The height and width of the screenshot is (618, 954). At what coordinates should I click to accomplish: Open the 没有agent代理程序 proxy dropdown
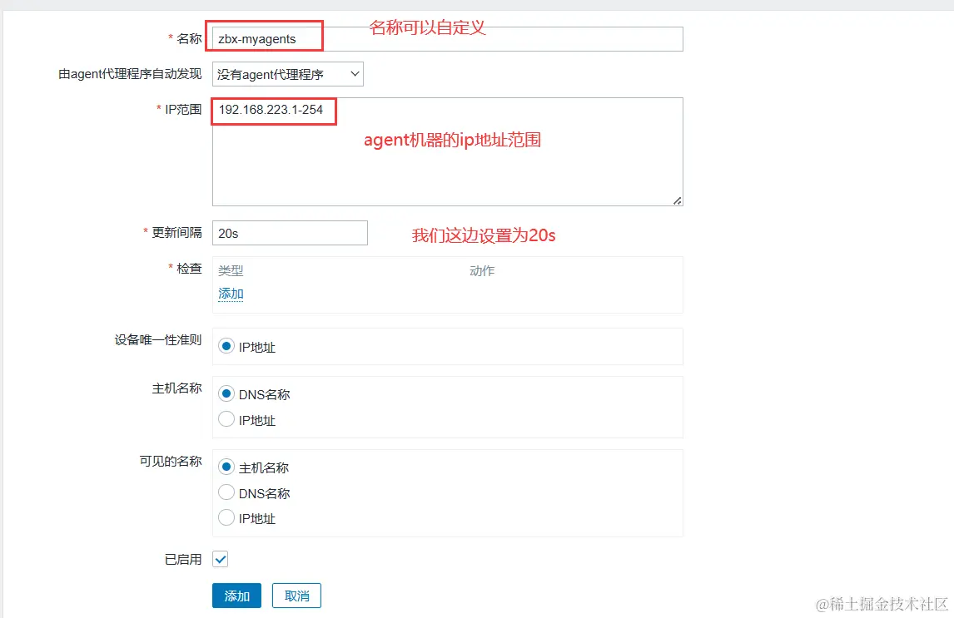coord(288,74)
